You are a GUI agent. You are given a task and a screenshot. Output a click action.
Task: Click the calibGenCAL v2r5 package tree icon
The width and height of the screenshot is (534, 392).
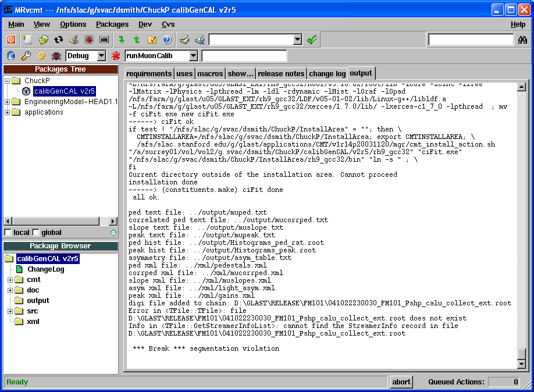click(x=26, y=91)
